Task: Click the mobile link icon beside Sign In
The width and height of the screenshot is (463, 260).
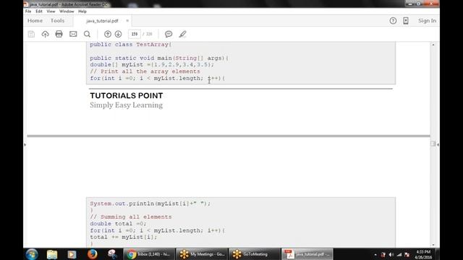Action: click(x=406, y=21)
